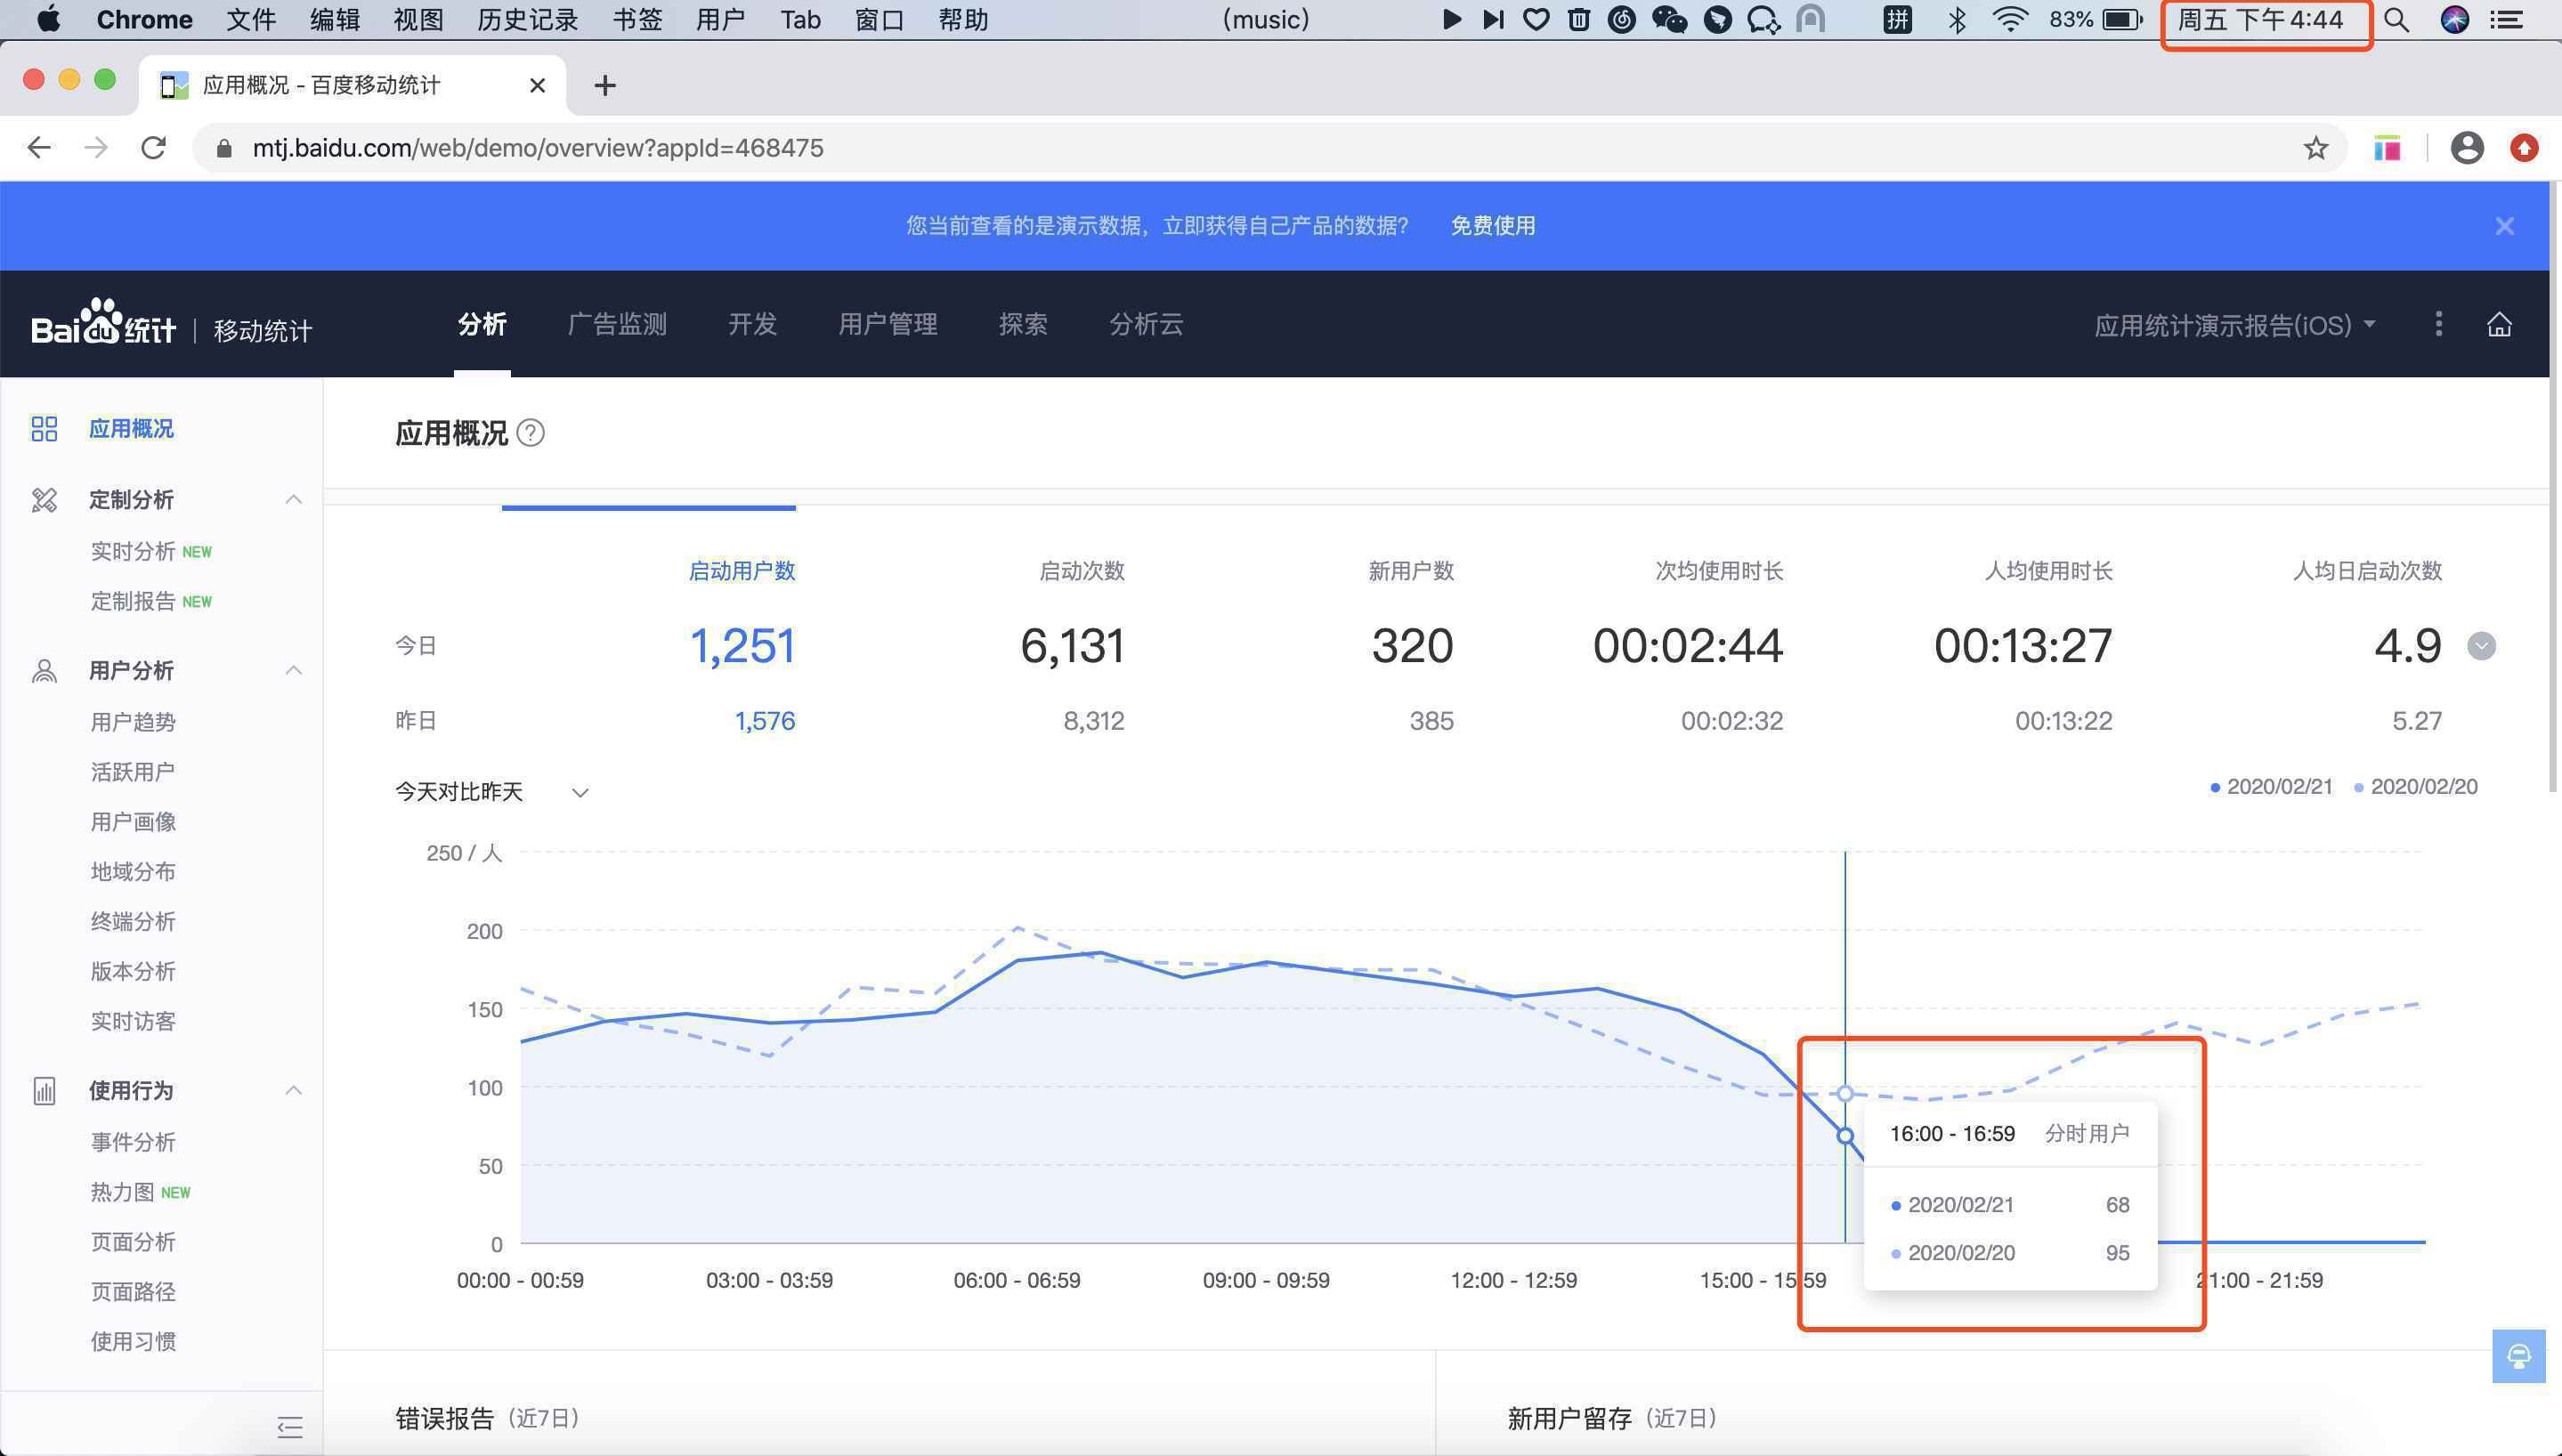Click the help question mark beside 应用概况

[531, 433]
